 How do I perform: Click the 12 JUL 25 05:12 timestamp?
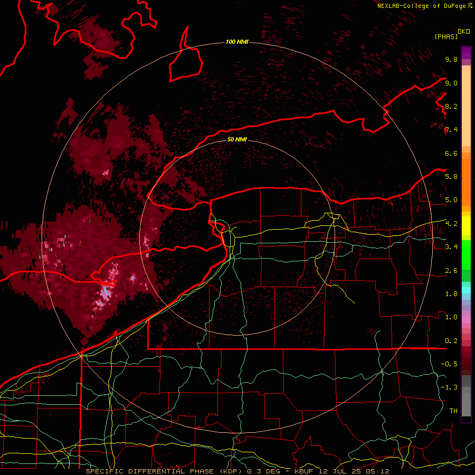(354, 471)
